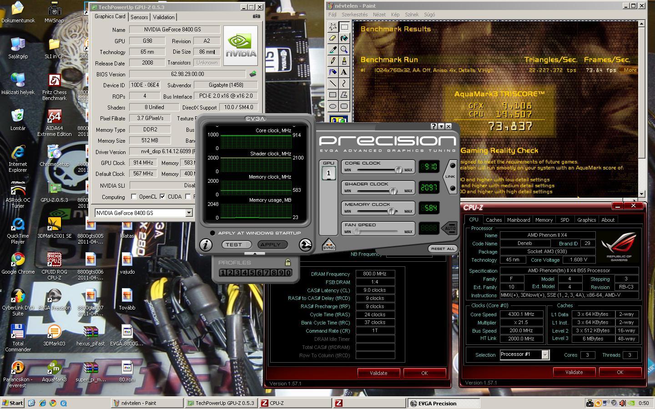Open the Nézet menu in Paint

[x=379, y=15]
